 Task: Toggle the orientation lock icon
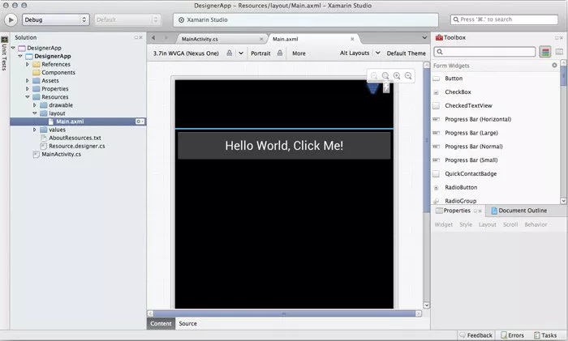pos(280,53)
